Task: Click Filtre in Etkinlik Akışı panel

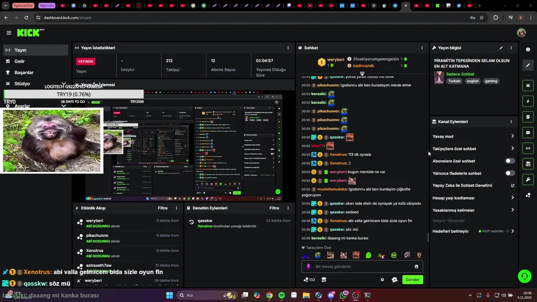Action: pyautogui.click(x=162, y=208)
